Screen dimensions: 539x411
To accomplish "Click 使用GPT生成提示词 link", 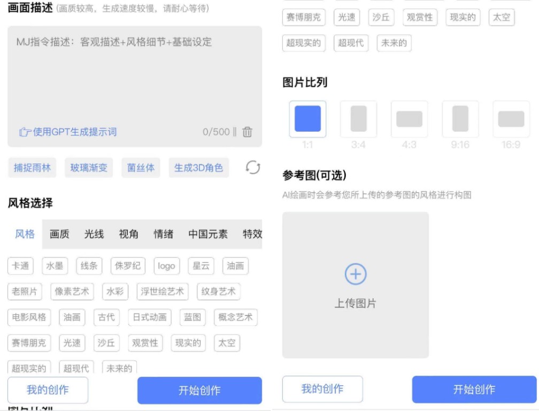I will (68, 132).
